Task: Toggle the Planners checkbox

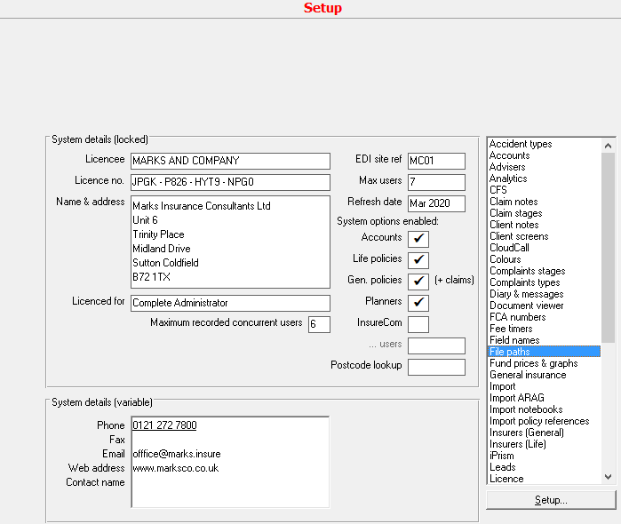Action: (x=418, y=303)
